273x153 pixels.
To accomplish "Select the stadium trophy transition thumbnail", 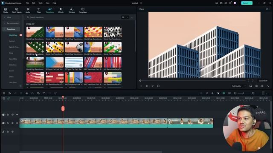I will (35, 62).
